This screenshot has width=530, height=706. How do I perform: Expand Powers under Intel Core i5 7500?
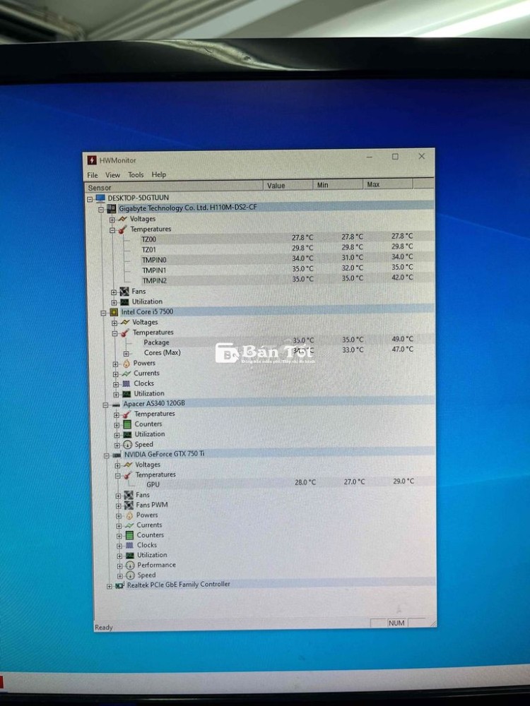(x=115, y=364)
